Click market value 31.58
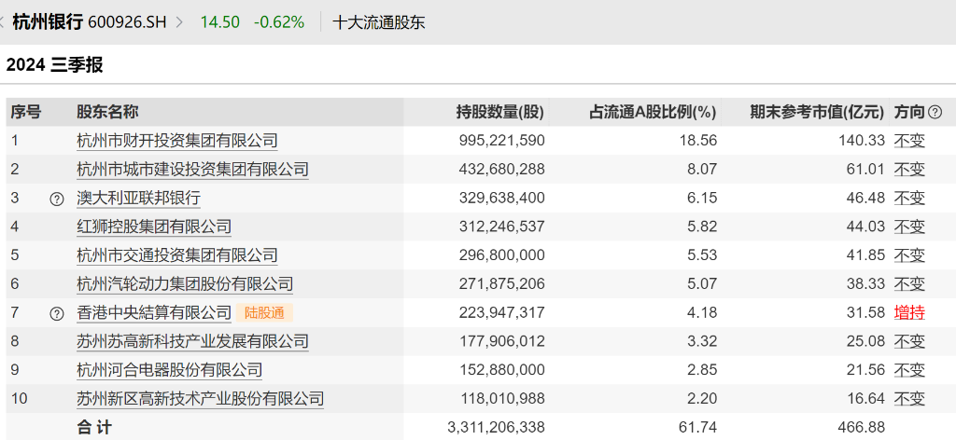This screenshot has width=956, height=440. (x=865, y=313)
